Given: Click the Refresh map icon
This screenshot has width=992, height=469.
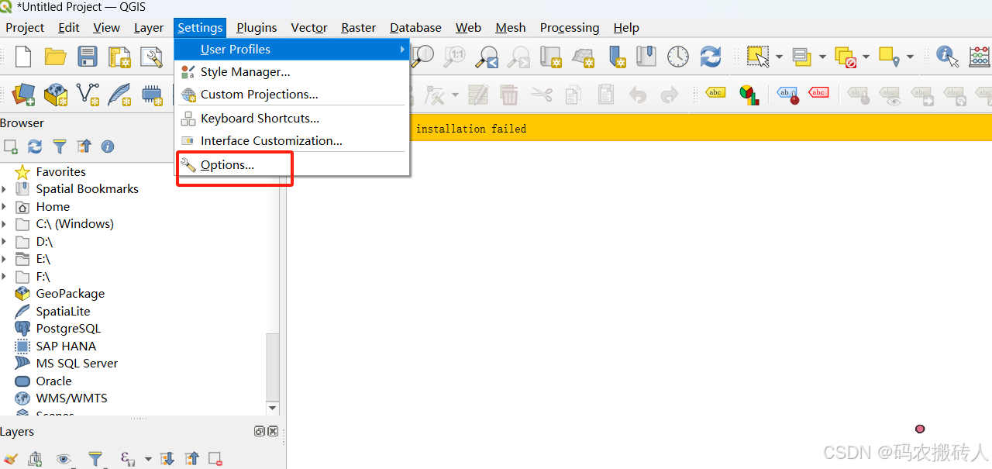Looking at the screenshot, I should tap(710, 57).
